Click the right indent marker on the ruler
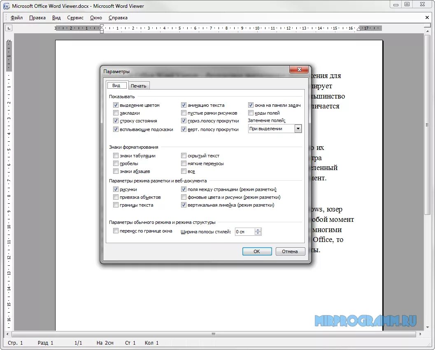Viewport: 435px width, 350px height. click(x=359, y=29)
